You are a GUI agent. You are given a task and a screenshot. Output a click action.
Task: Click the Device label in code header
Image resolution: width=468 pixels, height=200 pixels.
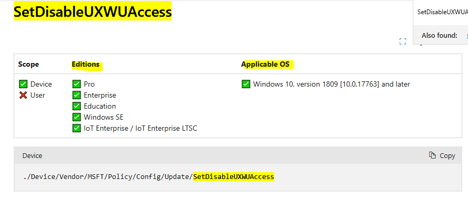tap(33, 156)
